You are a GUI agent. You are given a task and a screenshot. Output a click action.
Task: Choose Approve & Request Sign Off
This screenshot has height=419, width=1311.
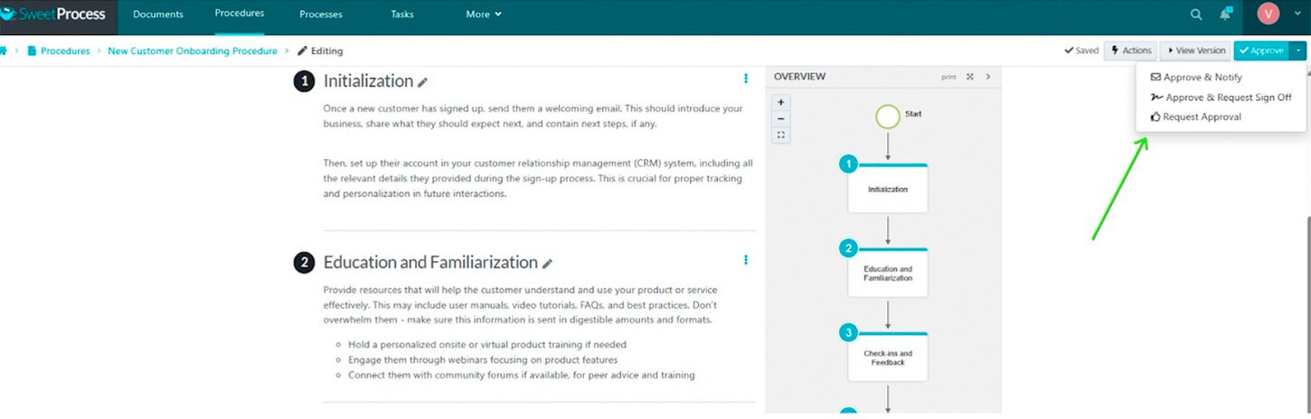click(x=1228, y=98)
